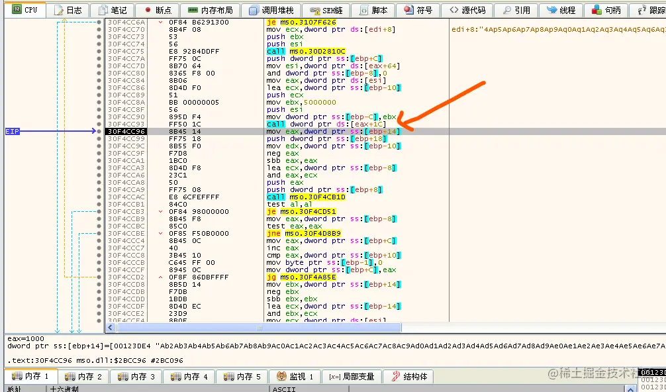
Task: Click the jump arrow beside 0F84 98000000
Action: pos(160,211)
